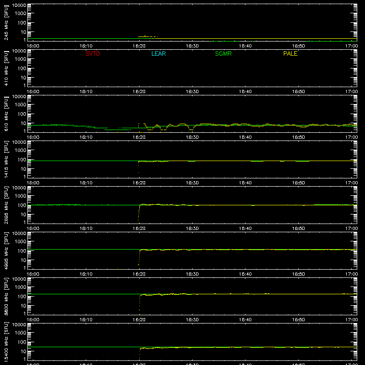This screenshot has height=365, width=365.
Task: Click the yellow PALE station label
Action: coord(290,53)
